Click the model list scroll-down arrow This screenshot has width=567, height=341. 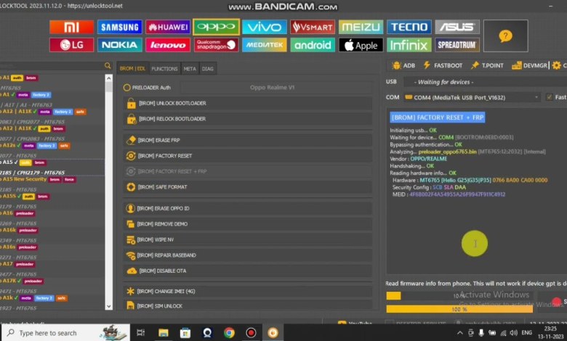pos(109,306)
